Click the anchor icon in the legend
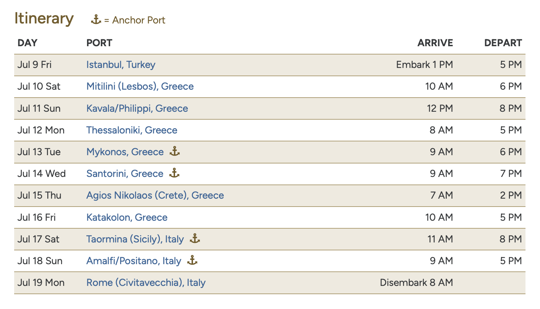This screenshot has width=540, height=309. pyautogui.click(x=96, y=20)
